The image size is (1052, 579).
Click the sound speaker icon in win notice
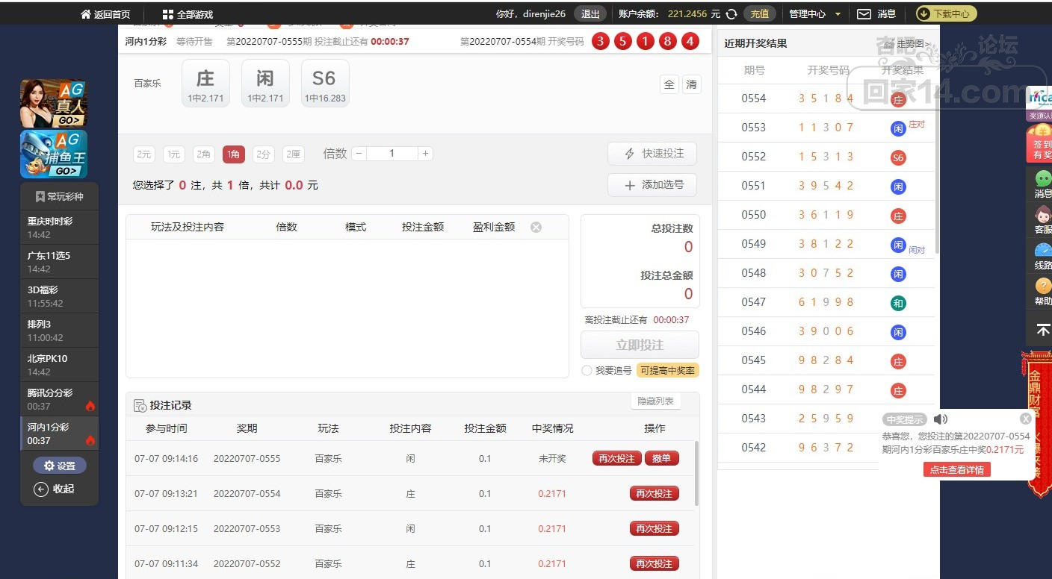coord(940,419)
